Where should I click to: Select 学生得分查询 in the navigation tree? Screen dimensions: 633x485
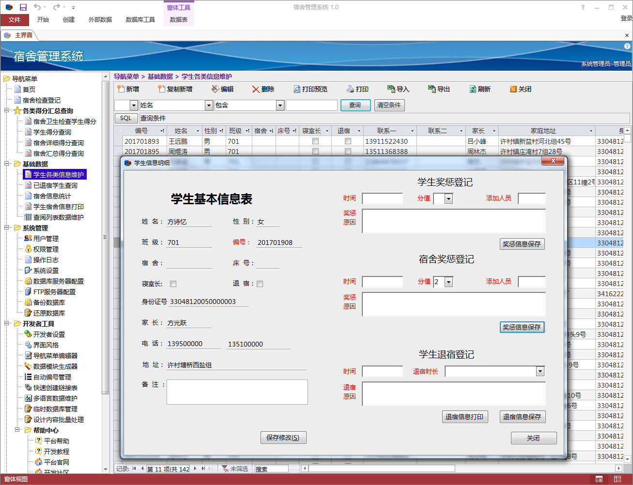tap(52, 132)
